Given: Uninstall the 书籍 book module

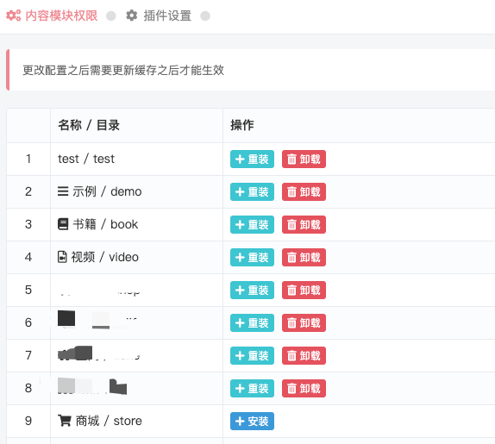Looking at the screenshot, I should coord(304,225).
